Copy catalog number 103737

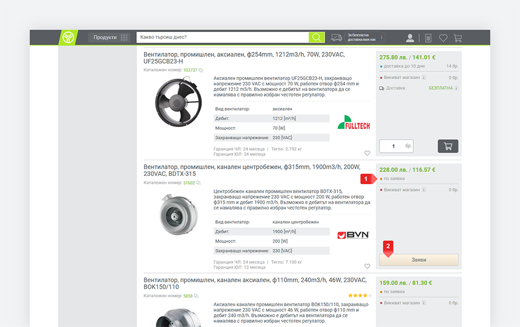201,71
